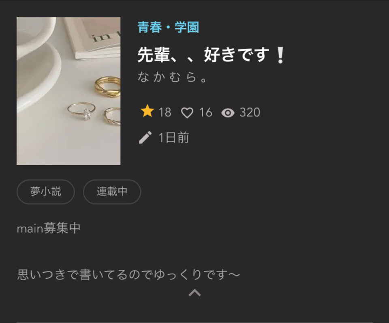This screenshot has height=323, width=389.
Task: Select the 連載中 status tag
Action: 112,192
